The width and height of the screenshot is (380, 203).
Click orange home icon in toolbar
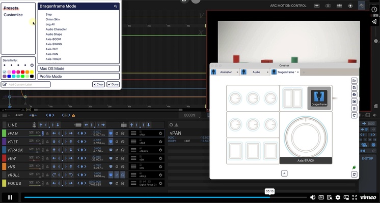73,115
